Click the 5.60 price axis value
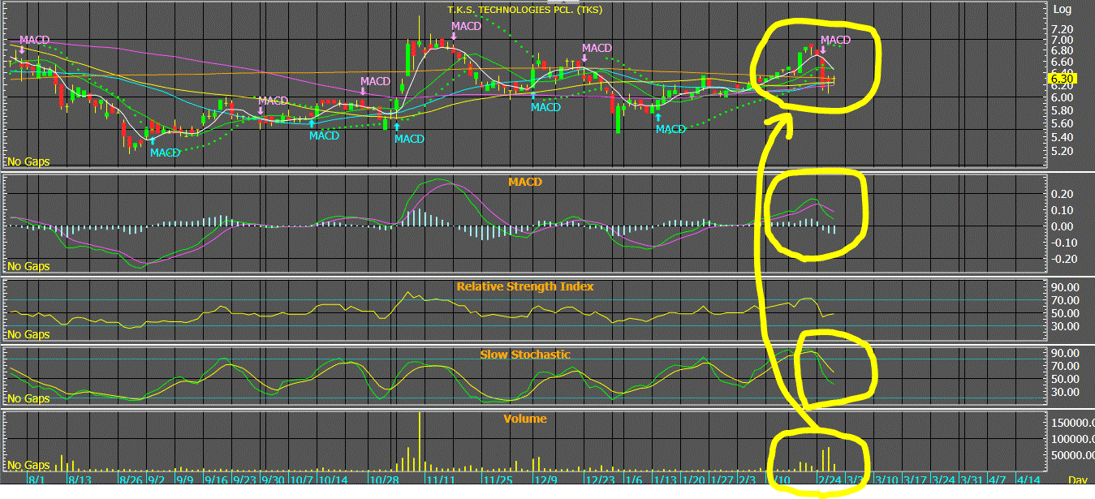 click(x=1063, y=123)
